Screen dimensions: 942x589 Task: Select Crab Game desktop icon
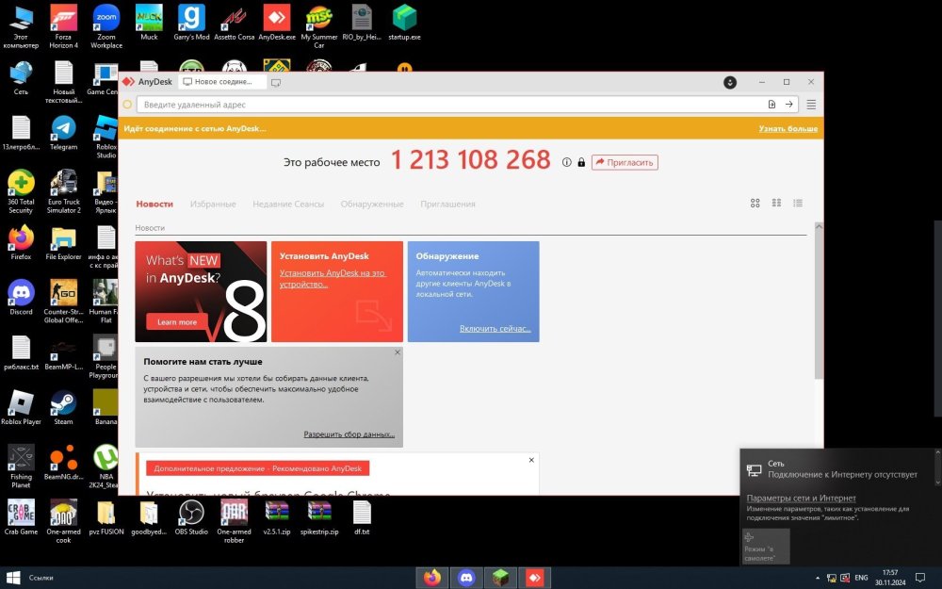[21, 517]
